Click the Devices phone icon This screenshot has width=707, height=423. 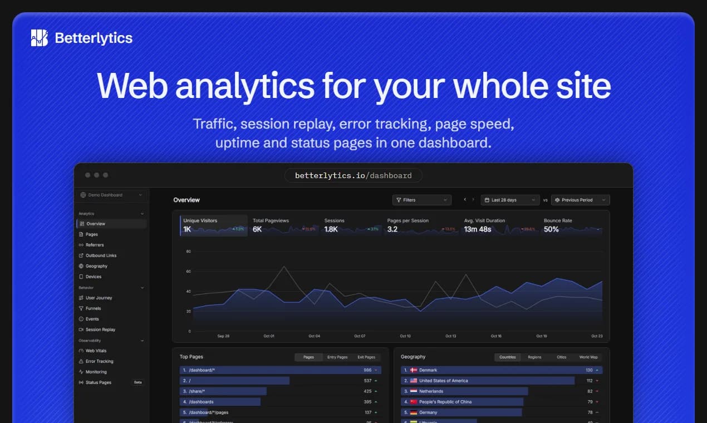click(x=81, y=277)
